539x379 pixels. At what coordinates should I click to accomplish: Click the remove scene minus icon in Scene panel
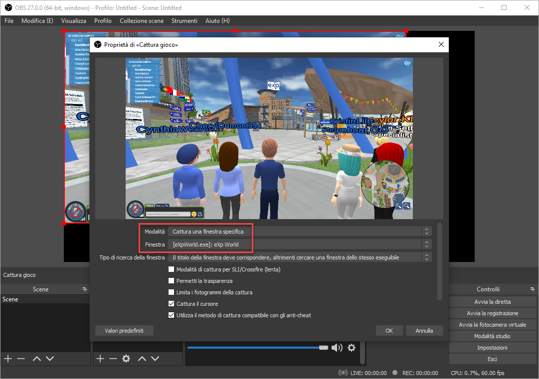[x=20, y=359]
